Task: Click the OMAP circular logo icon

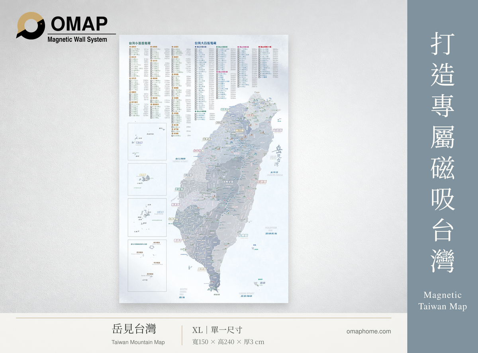Action: 31,25
